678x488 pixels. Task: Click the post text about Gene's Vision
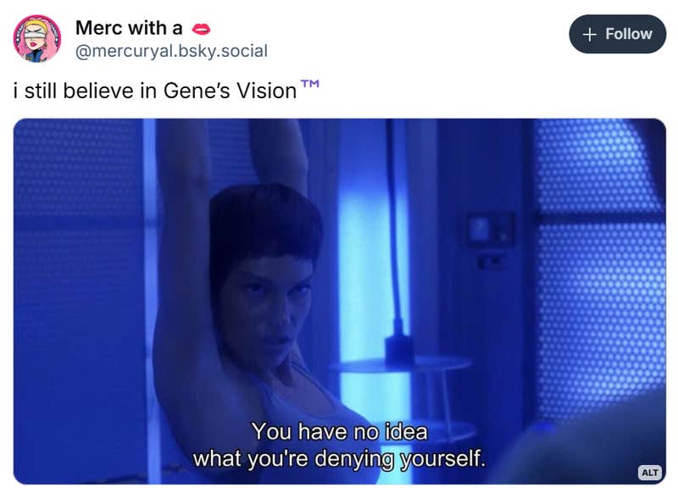click(x=166, y=90)
